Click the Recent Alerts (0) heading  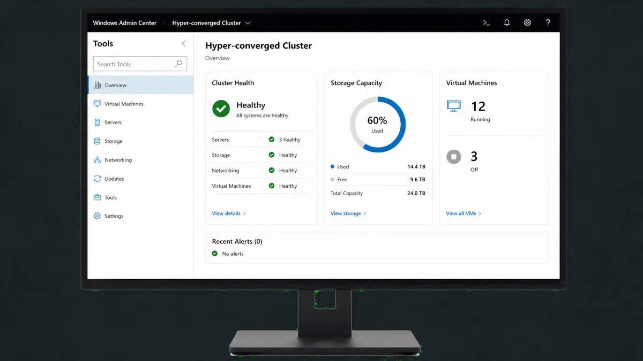pyautogui.click(x=237, y=241)
